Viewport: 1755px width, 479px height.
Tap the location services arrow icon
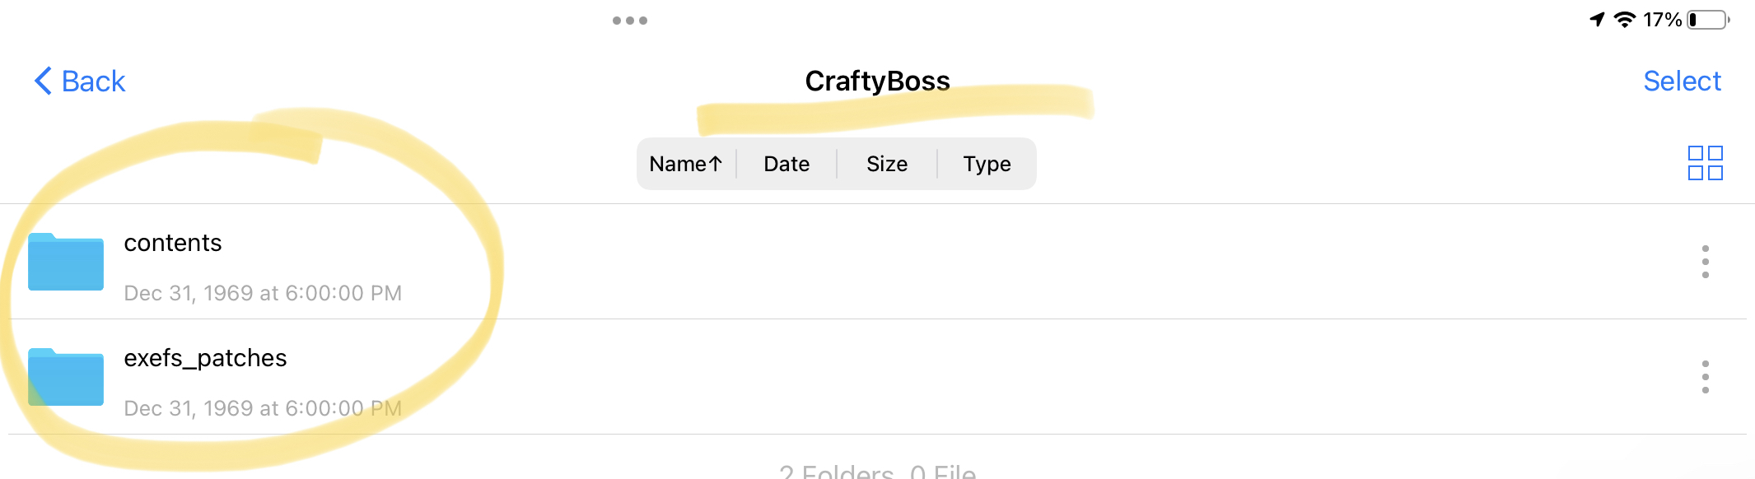1597,20
